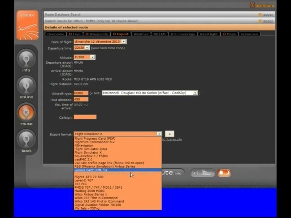Choose PMDG 737 / 747 / MD11 / JS41
Image resolution: width=291 pixels, height=218 pixels.
click(x=118, y=187)
